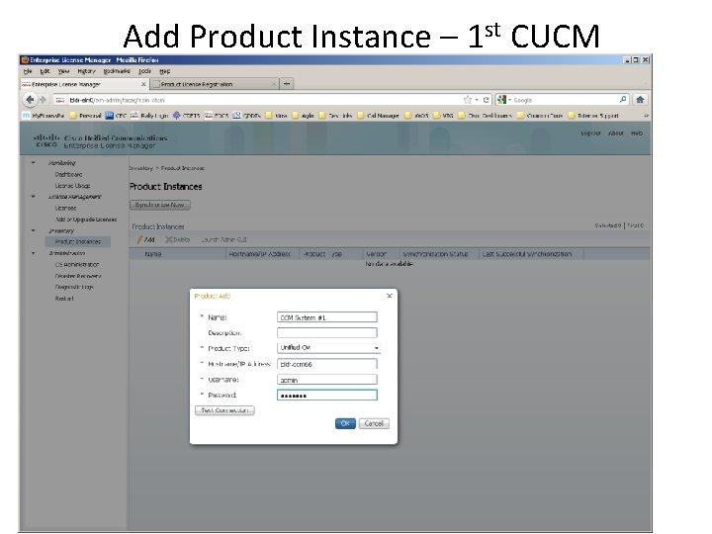Open the History menu in Firefox
The width and height of the screenshot is (712, 534).
[x=86, y=71]
